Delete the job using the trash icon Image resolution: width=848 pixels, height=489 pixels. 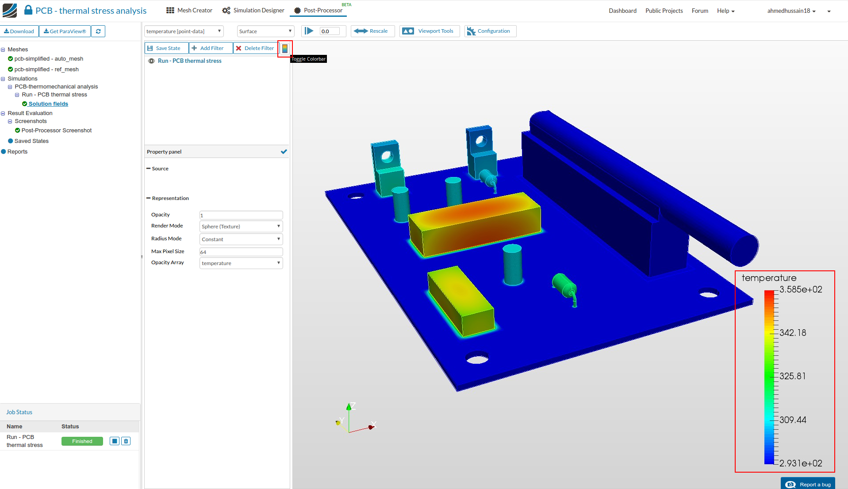126,441
